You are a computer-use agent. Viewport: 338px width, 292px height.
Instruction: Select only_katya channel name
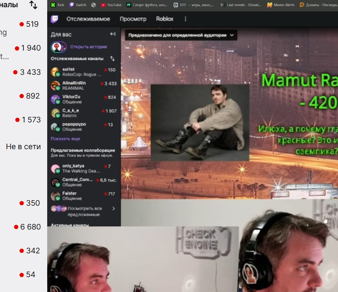coord(73,166)
